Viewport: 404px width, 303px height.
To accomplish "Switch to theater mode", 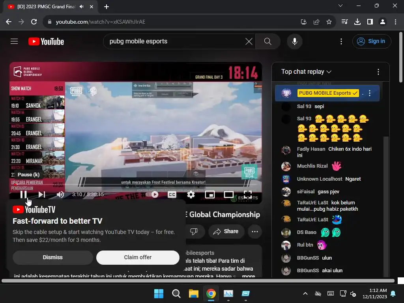I will click(228, 195).
